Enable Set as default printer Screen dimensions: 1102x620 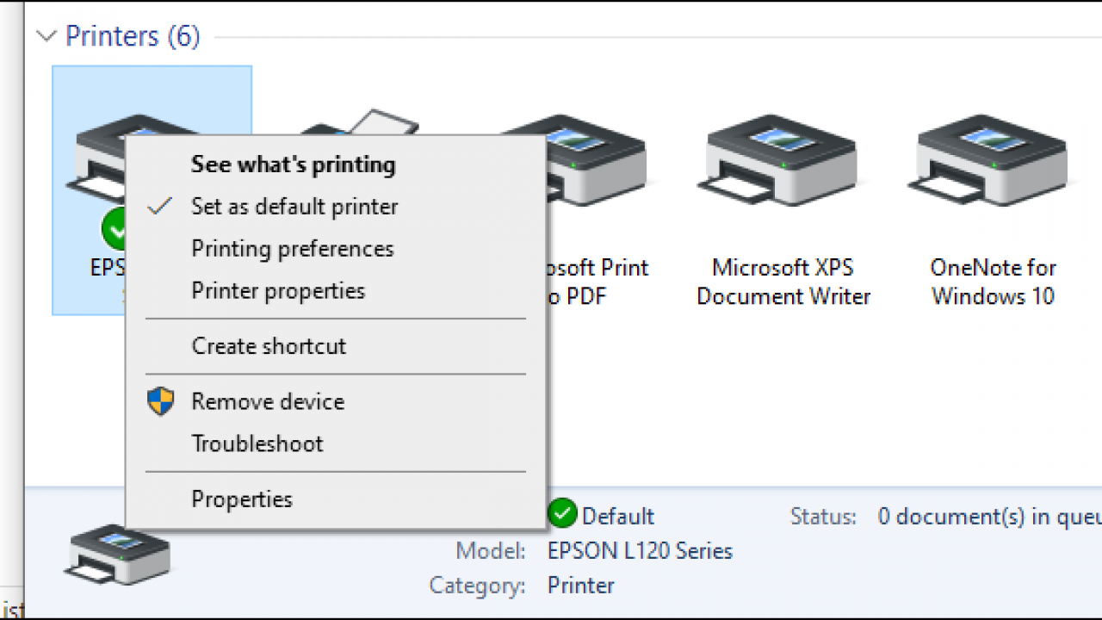click(294, 207)
